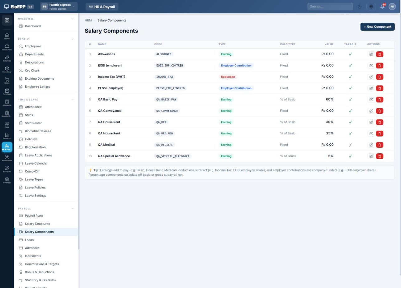Open Salary Structures in the sidebar
The width and height of the screenshot is (401, 288).
click(46, 224)
